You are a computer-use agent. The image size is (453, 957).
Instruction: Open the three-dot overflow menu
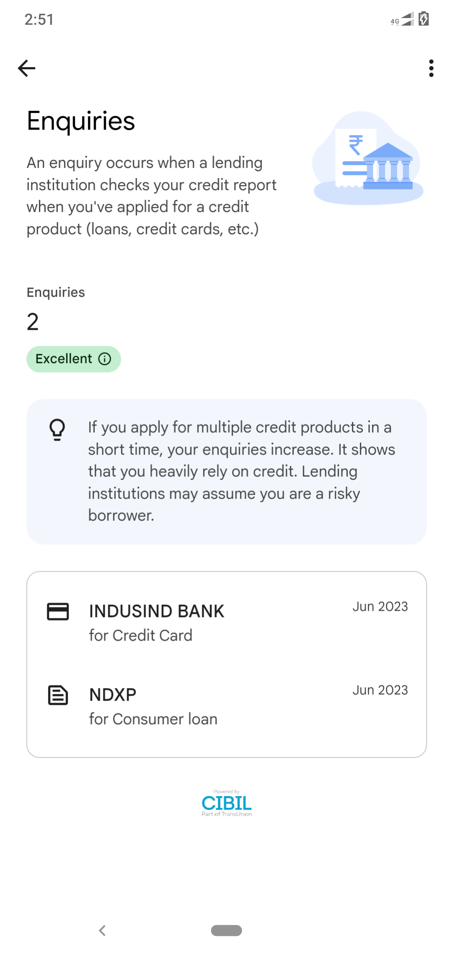click(431, 68)
